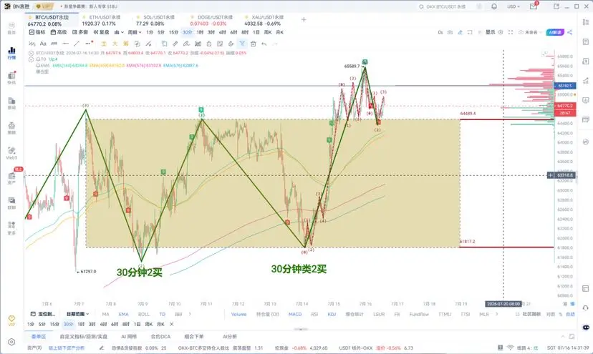The image size is (593, 354).
Task: Toggle the drawing filter funnel icon
Action: click(x=242, y=44)
